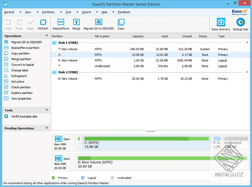Select the E: New Volume row
The height and width of the screenshot is (187, 252).
point(150,78)
